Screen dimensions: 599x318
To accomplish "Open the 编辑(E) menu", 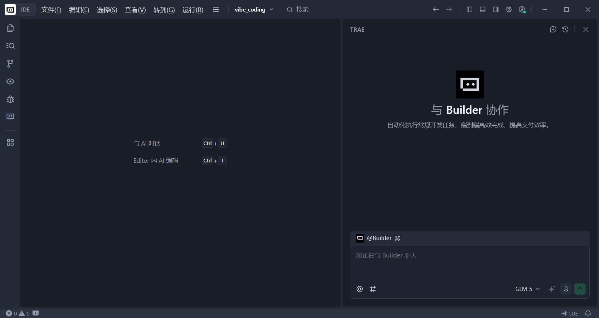I will (x=79, y=10).
